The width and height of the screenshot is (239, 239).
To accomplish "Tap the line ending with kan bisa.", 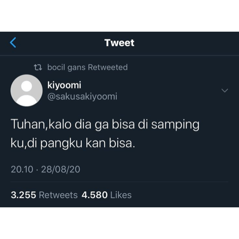I will [x=73, y=143].
